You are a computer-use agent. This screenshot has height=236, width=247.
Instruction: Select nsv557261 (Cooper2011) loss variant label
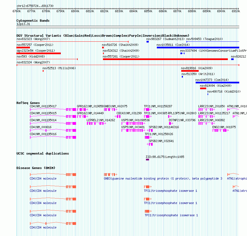pyautogui.click(x=121, y=56)
